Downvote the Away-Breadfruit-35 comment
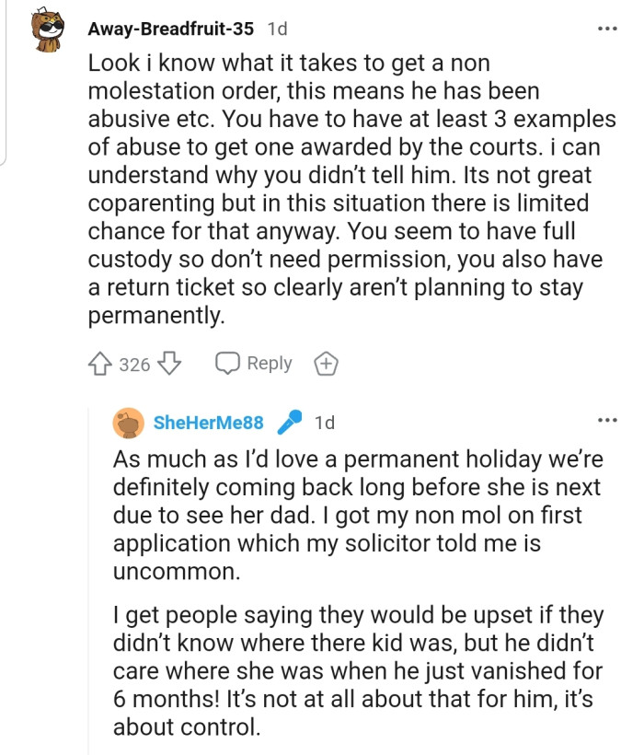The image size is (644, 755). pyautogui.click(x=168, y=365)
